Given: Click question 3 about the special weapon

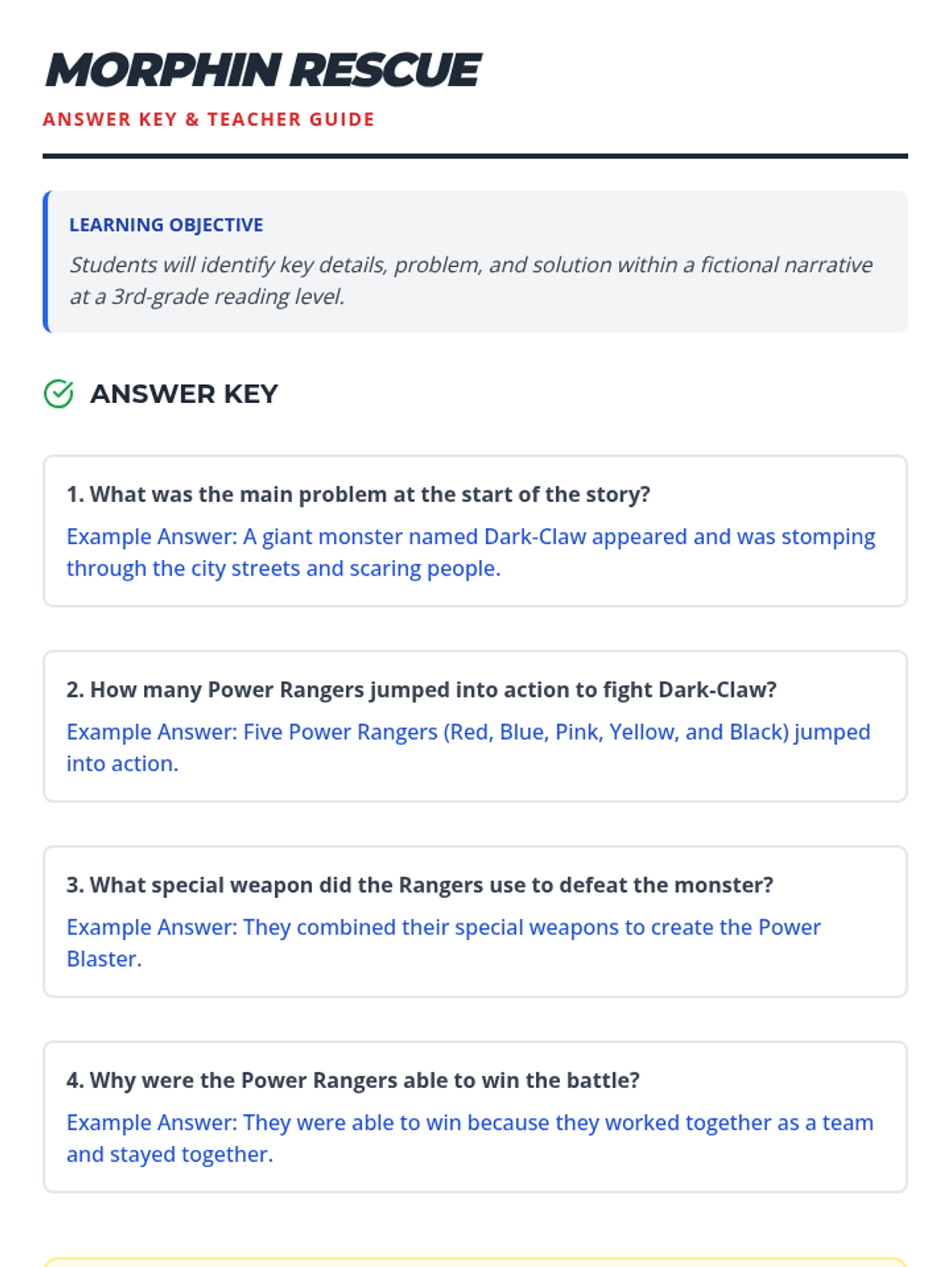Looking at the screenshot, I should click(x=420, y=885).
